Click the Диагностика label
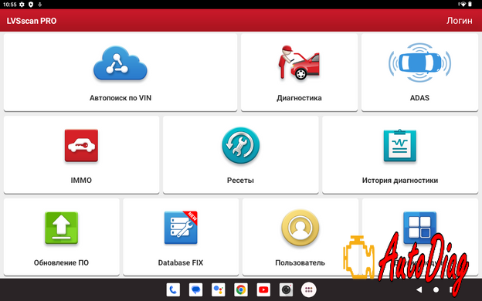482x301 pixels. click(299, 98)
